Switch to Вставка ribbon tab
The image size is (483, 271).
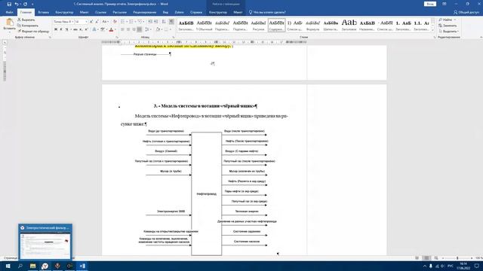[44, 12]
